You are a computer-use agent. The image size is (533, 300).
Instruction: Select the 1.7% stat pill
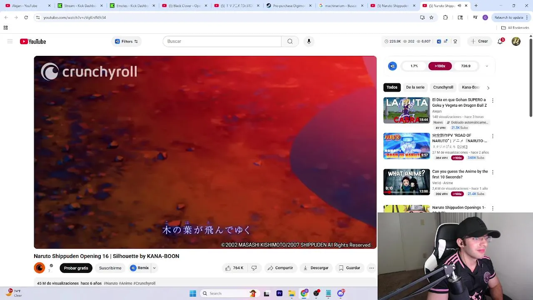point(414,66)
